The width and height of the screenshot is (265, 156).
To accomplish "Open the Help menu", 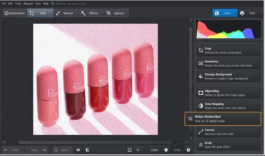I will pyautogui.click(x=46, y=3).
